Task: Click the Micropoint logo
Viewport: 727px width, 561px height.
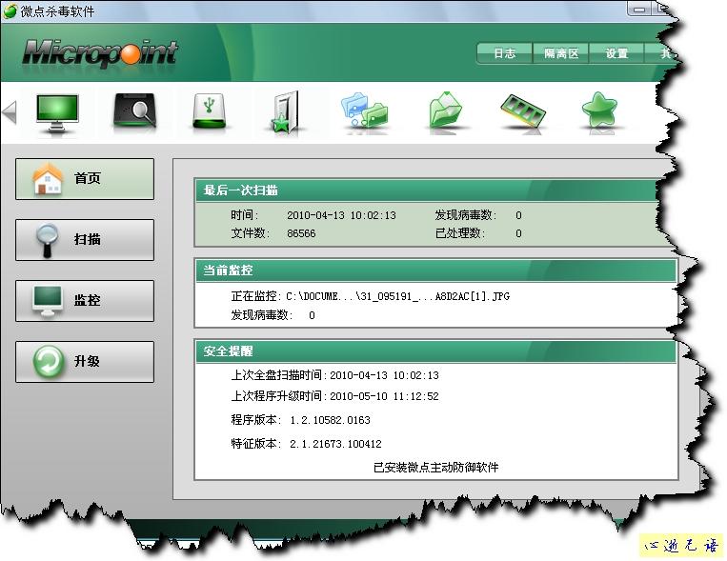Action: 100,52
